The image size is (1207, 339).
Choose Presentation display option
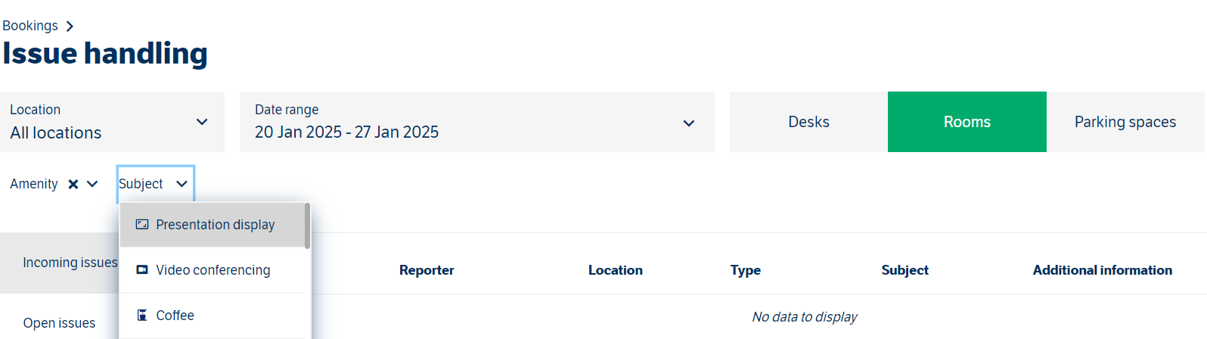coord(213,225)
